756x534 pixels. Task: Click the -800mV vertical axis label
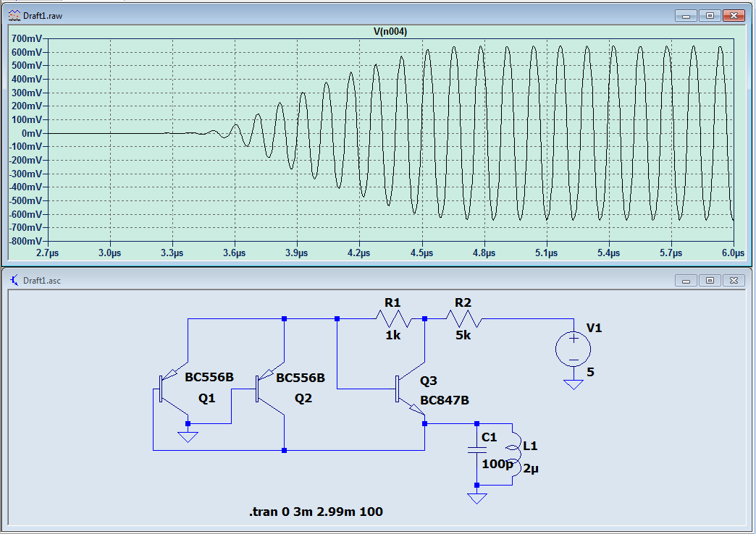tap(25, 241)
